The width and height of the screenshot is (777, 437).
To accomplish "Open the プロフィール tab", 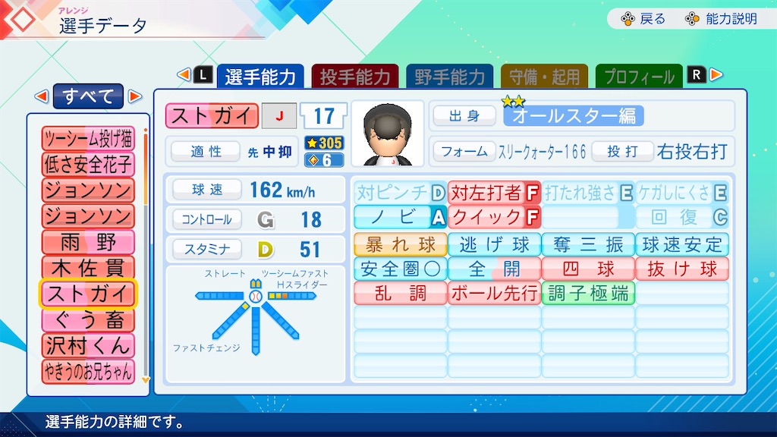I will (x=639, y=77).
